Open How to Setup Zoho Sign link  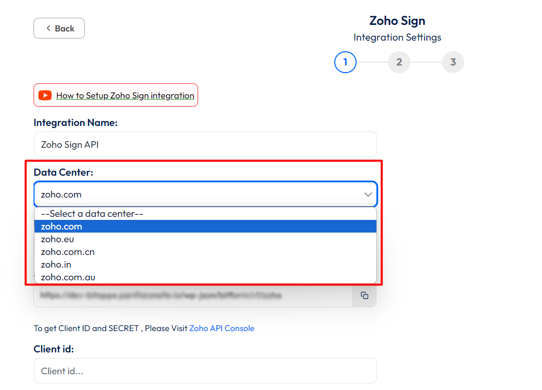pos(125,95)
